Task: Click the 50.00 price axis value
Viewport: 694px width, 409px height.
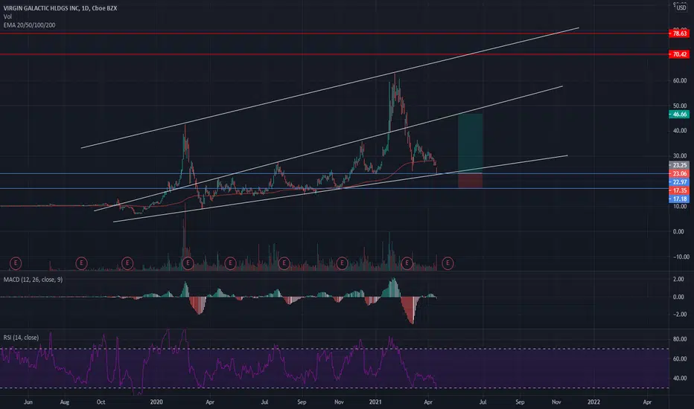Action: [x=679, y=106]
